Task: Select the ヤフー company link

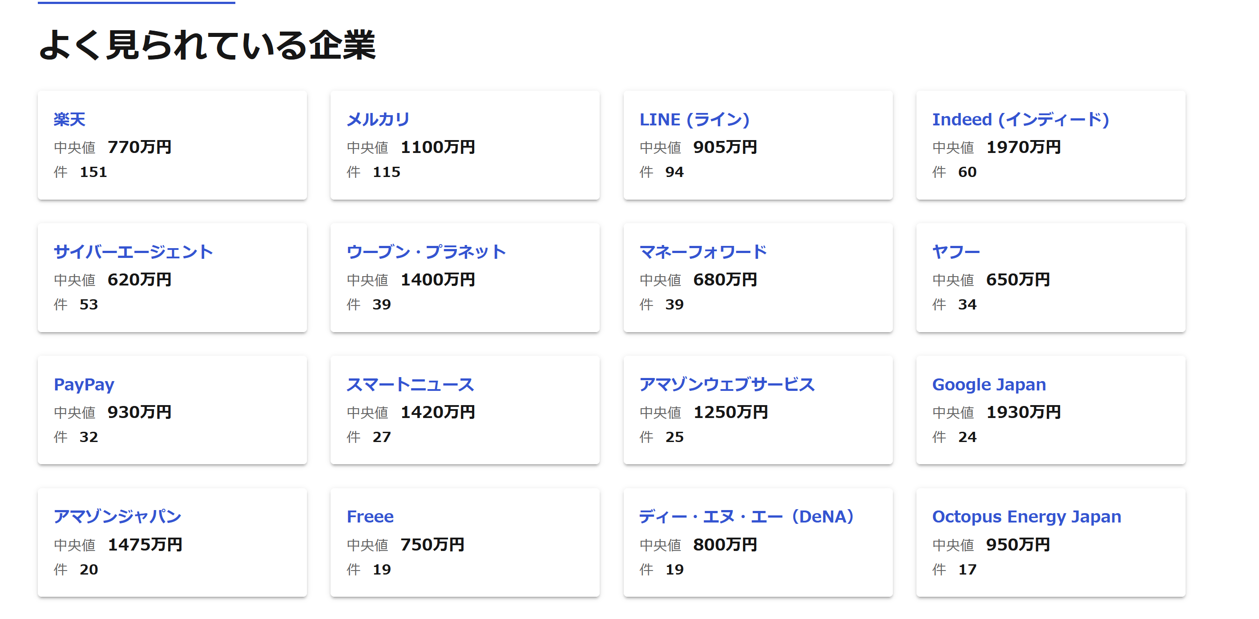Action: click(956, 252)
